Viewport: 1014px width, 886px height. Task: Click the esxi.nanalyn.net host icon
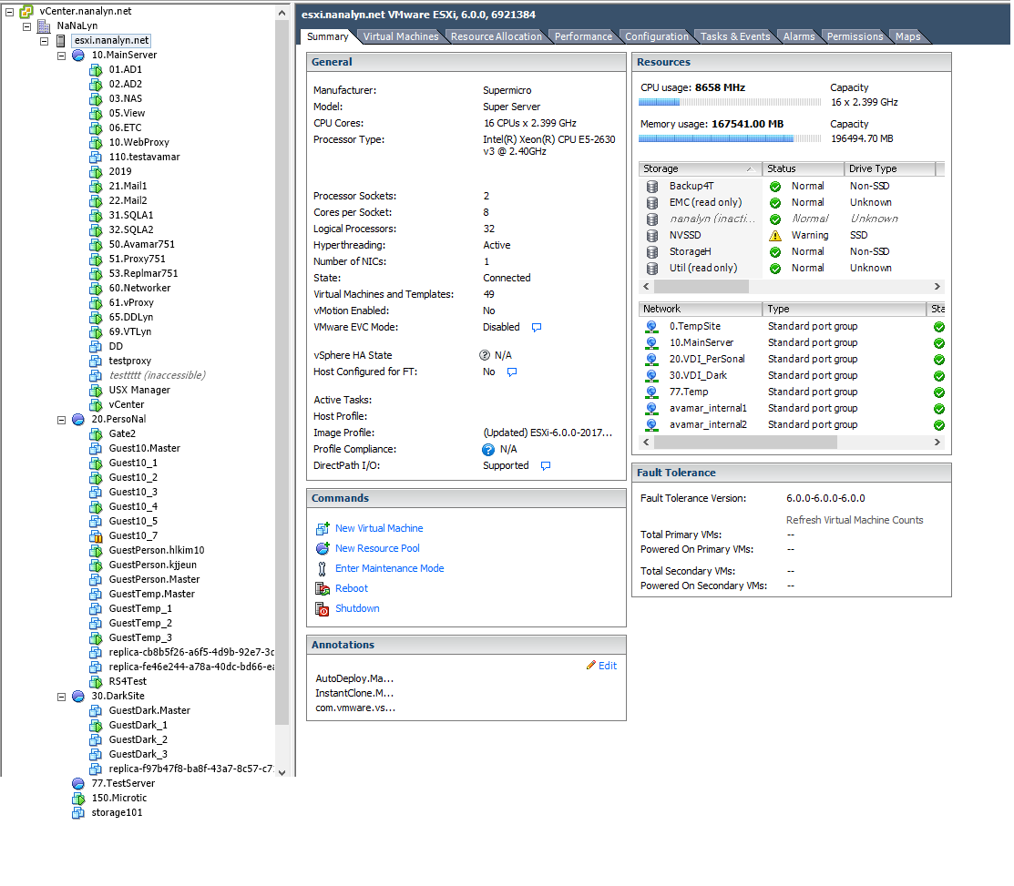tap(61, 41)
